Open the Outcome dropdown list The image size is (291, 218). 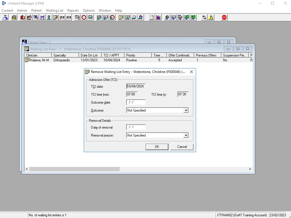pyautogui.click(x=186, y=110)
